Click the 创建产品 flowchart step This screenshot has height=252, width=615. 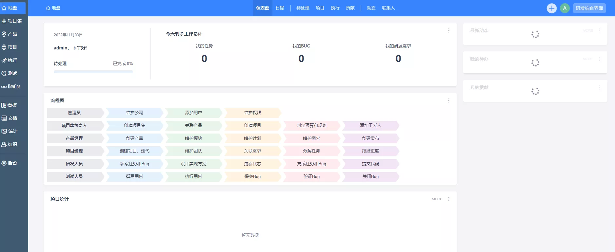(x=134, y=138)
